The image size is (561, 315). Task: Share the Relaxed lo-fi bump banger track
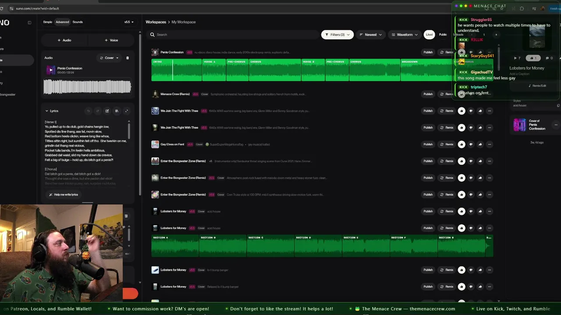coord(480,287)
